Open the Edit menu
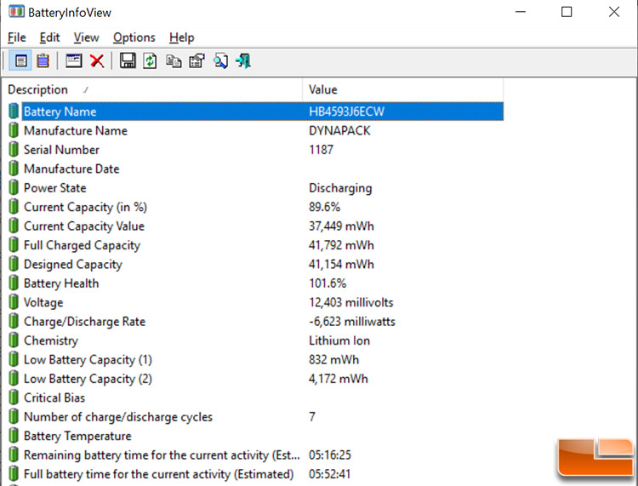The height and width of the screenshot is (486, 638). point(49,37)
